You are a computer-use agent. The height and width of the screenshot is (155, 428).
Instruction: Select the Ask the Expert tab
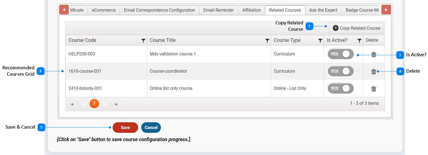(323, 10)
